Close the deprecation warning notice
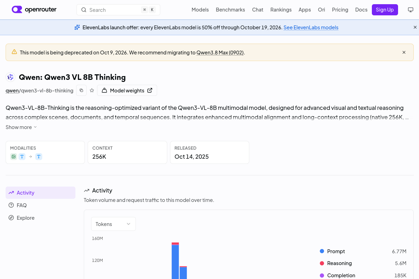This screenshot has width=419, height=279. pyautogui.click(x=404, y=52)
